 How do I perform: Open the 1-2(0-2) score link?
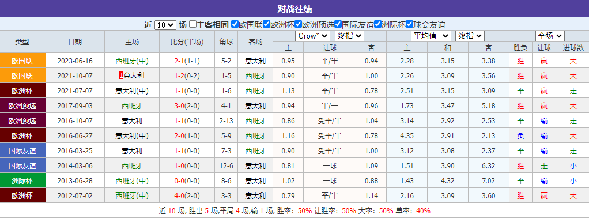coord(187,75)
